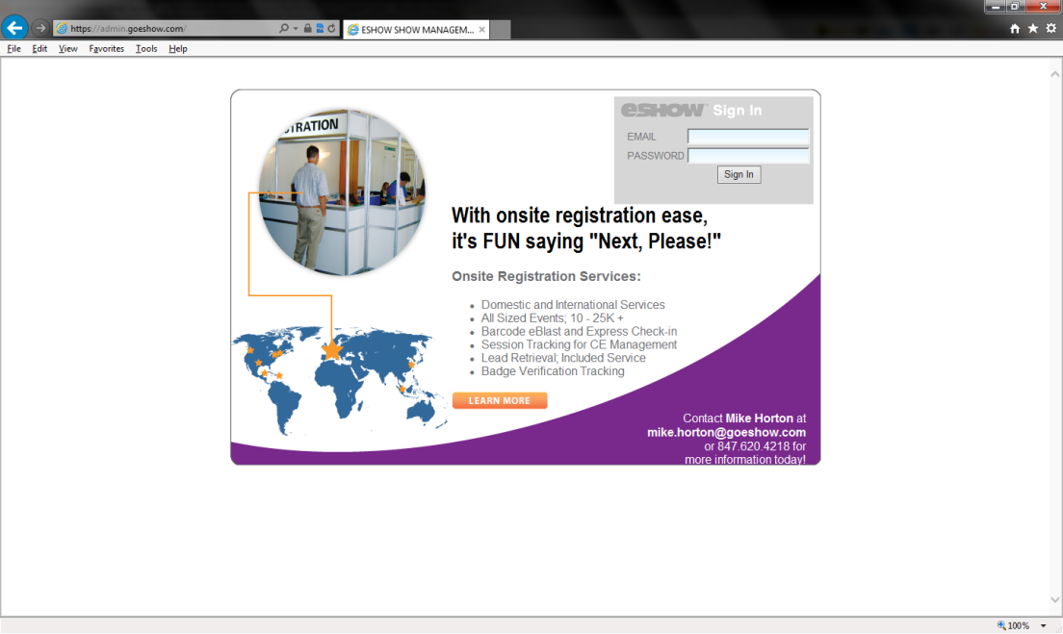Focus the EMAIL input field
This screenshot has width=1063, height=634.
coord(748,137)
